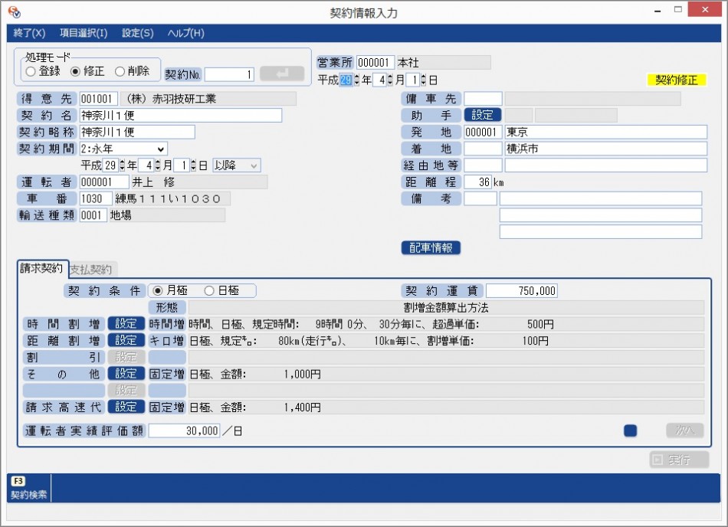Select the 登録 processing mode
The height and width of the screenshot is (527, 728).
[31, 71]
